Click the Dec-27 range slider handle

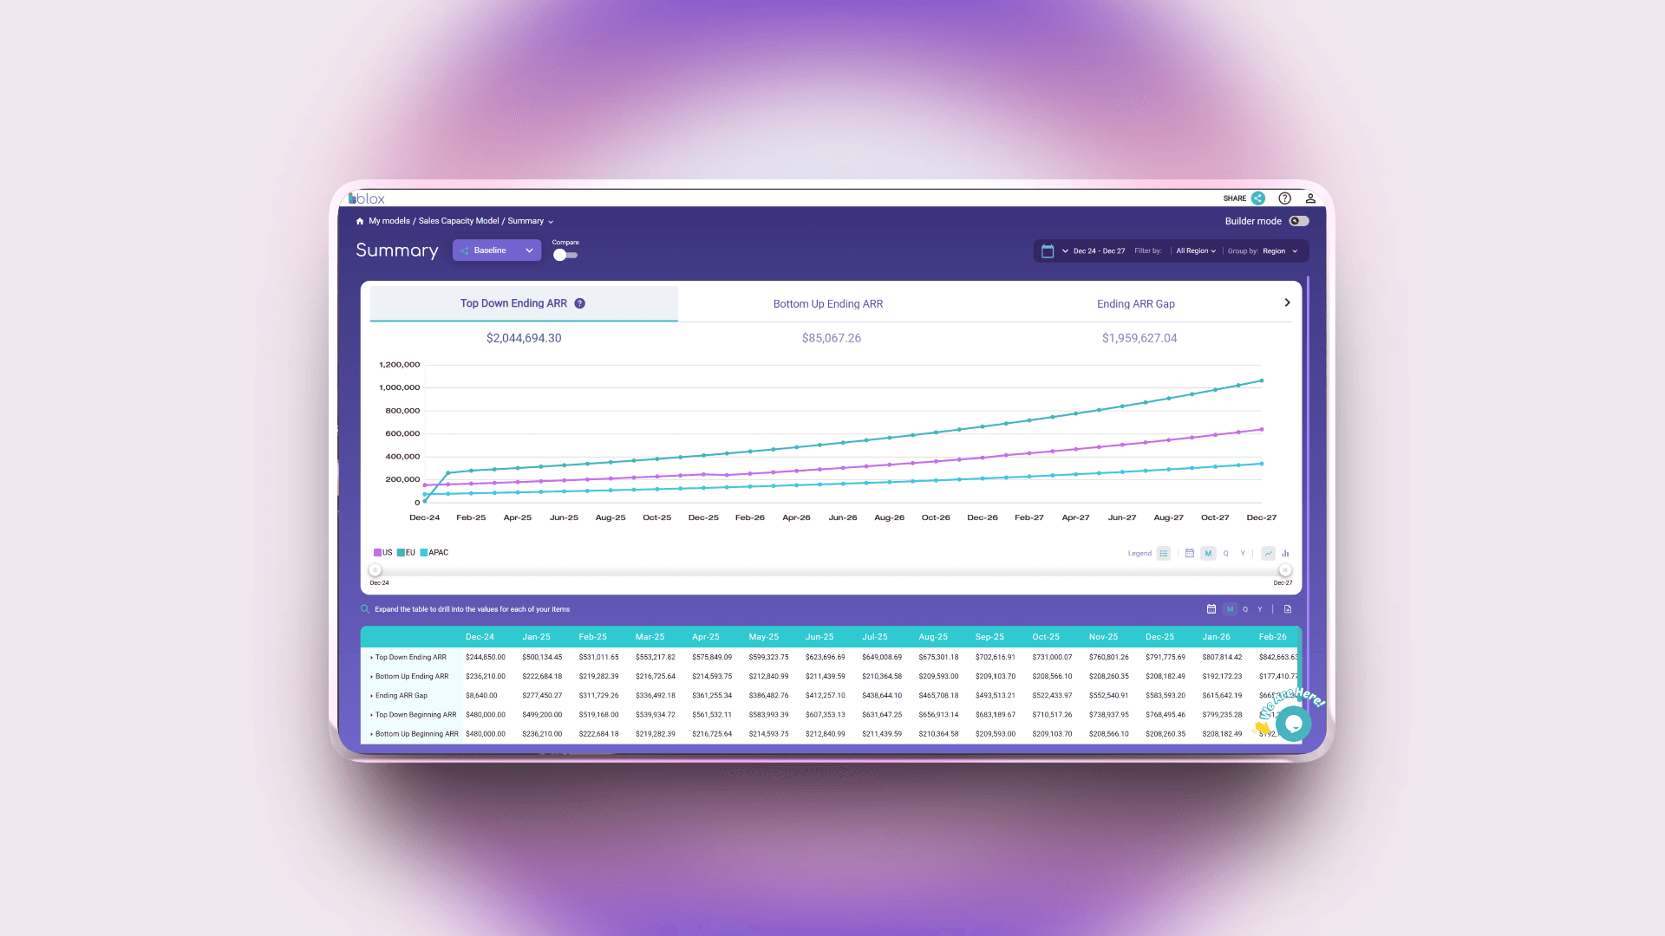click(x=1285, y=570)
